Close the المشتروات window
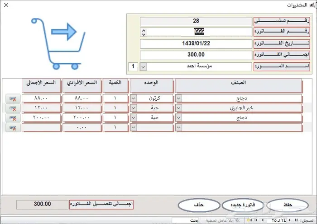The width and height of the screenshot is (317, 224). [x=6, y=5]
